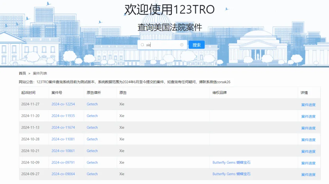Click plaintiff Xie in the 2024-cv-12254 row
Image resolution: width=329 pixels, height=184 pixels.
(122, 104)
